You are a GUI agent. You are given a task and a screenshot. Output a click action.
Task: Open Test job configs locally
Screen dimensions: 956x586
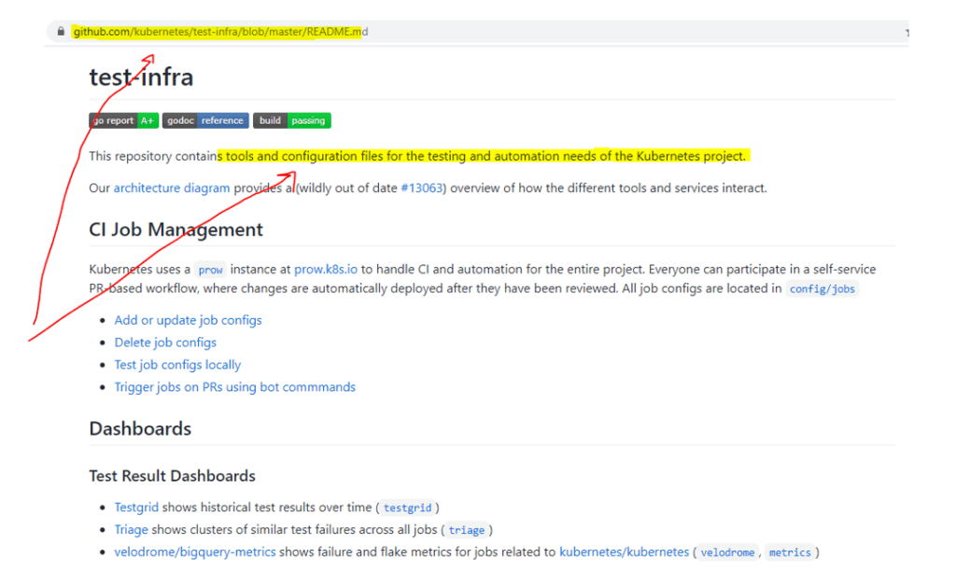177,365
